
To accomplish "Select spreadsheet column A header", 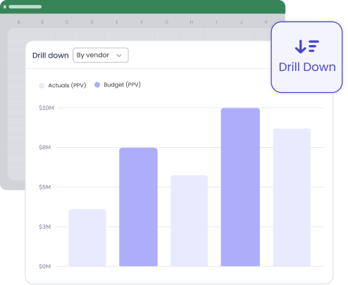I will pyautogui.click(x=18, y=22).
